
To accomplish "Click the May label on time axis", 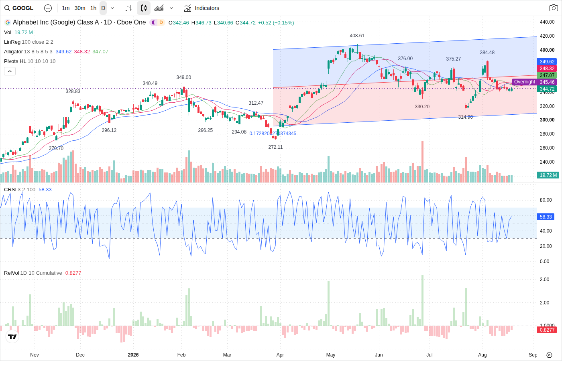I will pos(331,355).
